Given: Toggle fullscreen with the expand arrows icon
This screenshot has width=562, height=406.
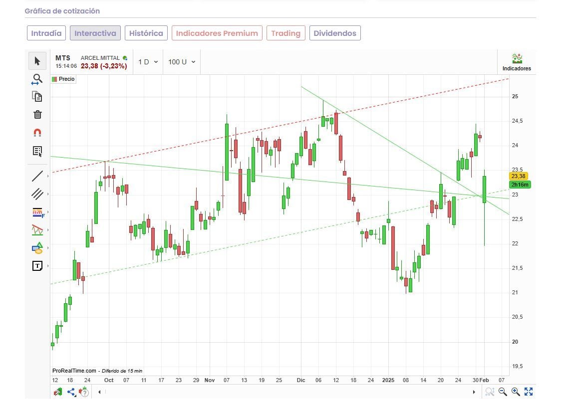Looking at the screenshot, I should [528, 392].
